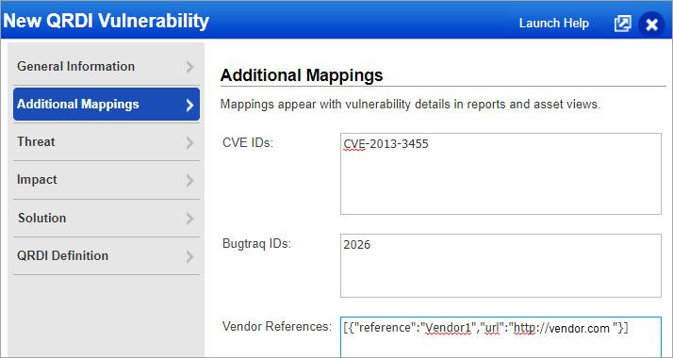Click the General Information chevron arrow
673x358 pixels.
pos(189,67)
